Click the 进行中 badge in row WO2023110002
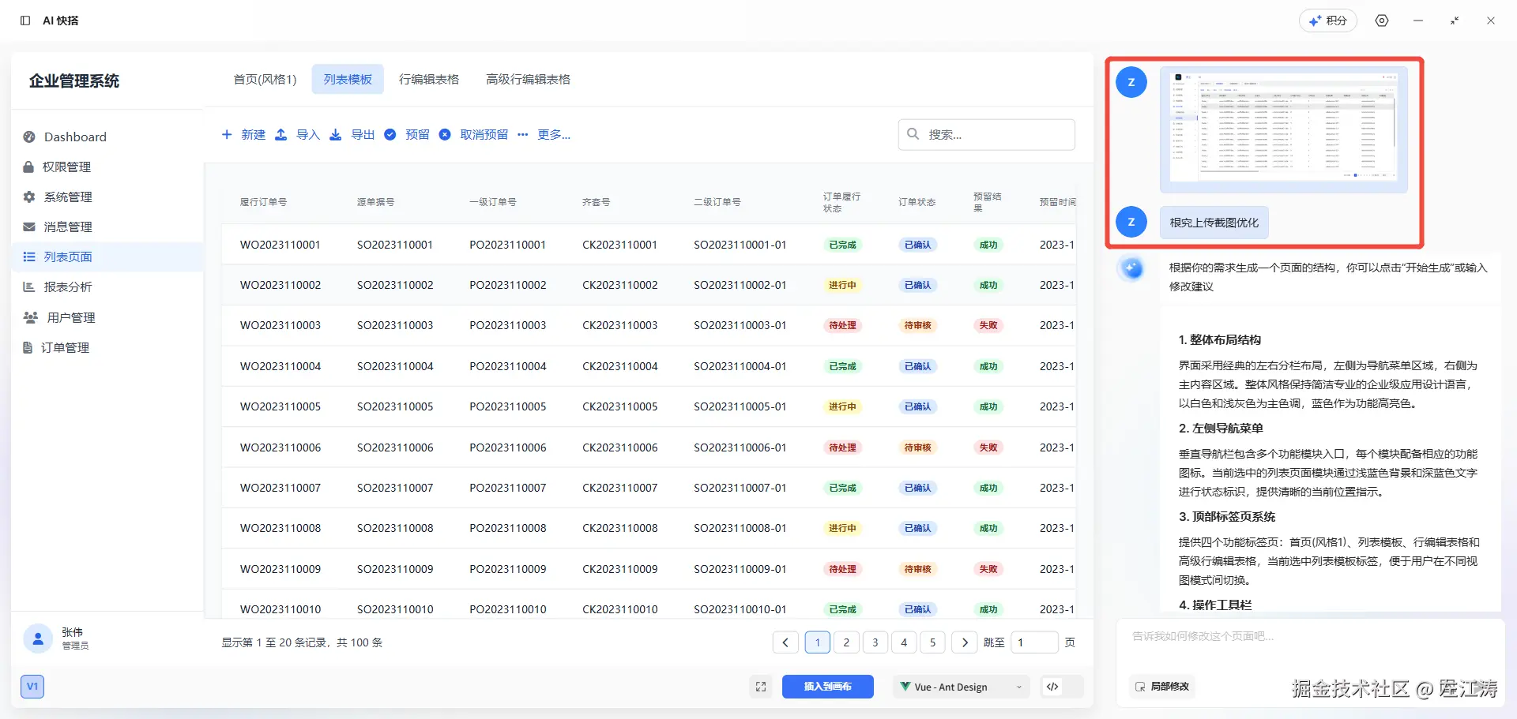 [x=842, y=285]
